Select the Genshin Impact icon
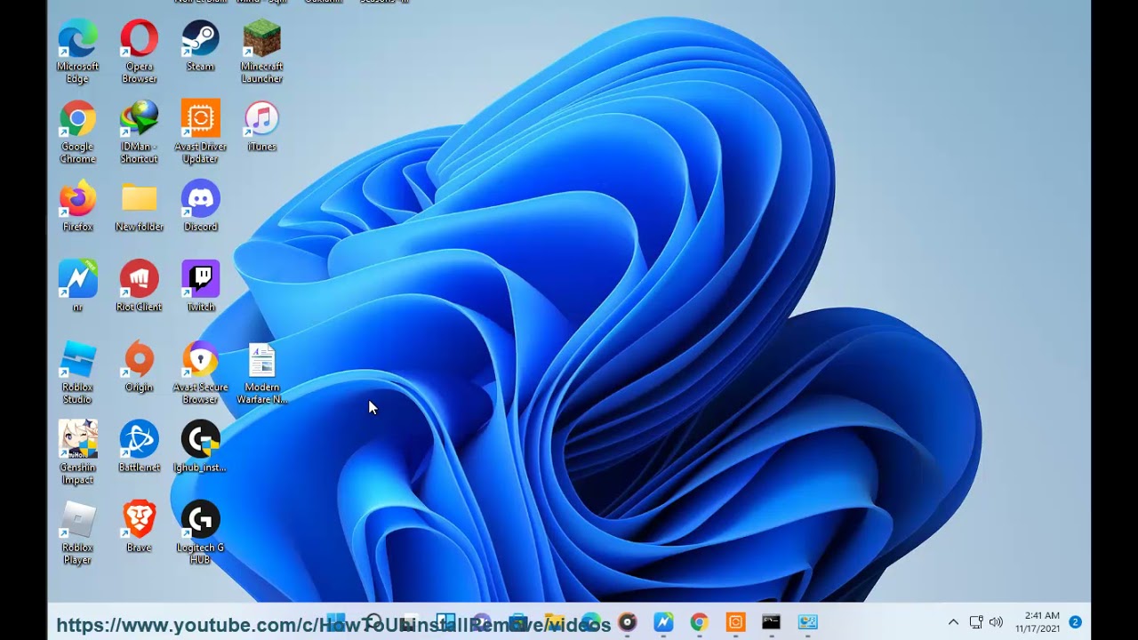 (x=77, y=453)
